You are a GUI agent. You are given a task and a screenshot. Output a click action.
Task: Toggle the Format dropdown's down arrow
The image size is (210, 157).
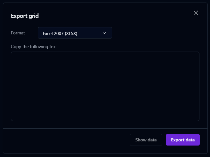(104, 33)
